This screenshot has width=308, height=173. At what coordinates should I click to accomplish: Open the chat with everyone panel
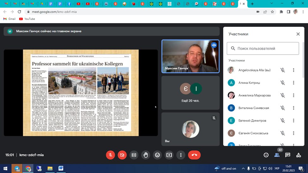click(x=287, y=155)
